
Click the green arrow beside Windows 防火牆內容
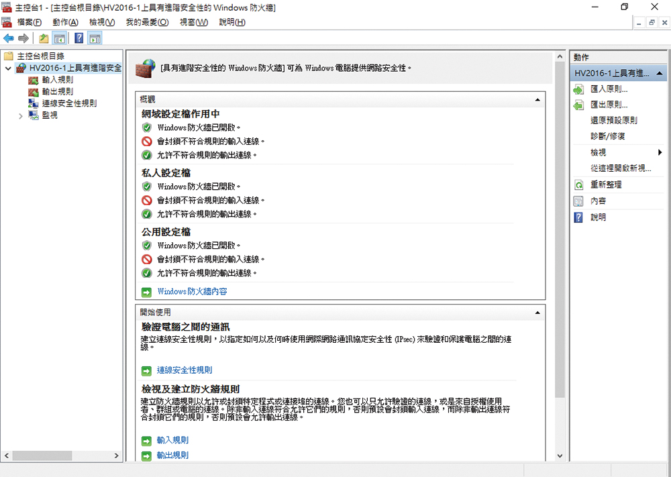click(147, 293)
